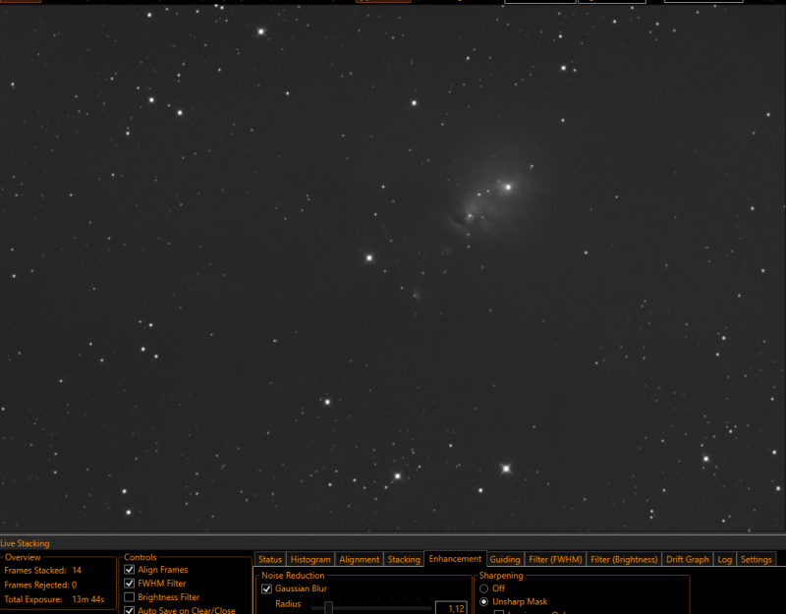
Task: Open the Filter (Brightness) tab
Action: click(624, 559)
